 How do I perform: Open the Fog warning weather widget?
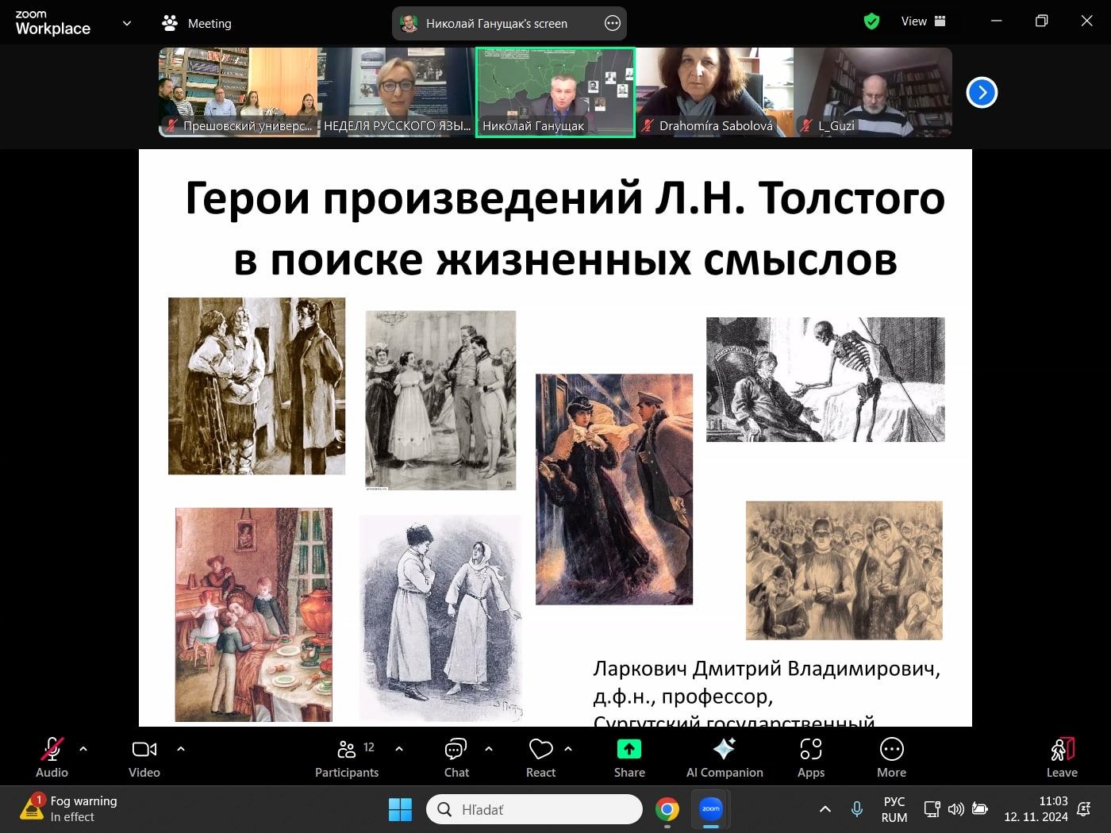tap(69, 808)
